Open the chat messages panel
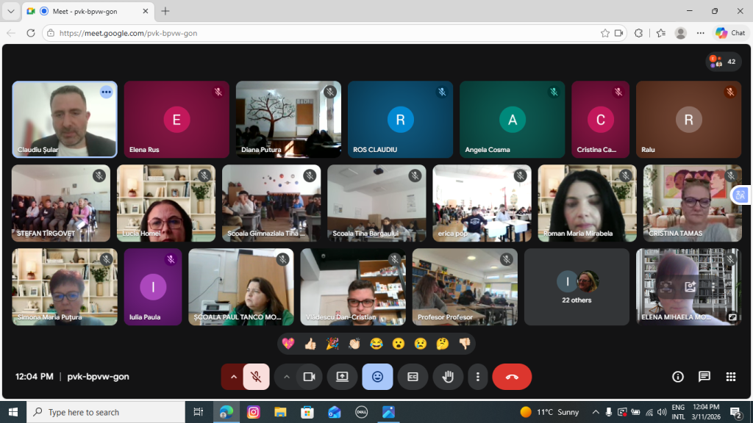753x423 pixels. tap(704, 377)
